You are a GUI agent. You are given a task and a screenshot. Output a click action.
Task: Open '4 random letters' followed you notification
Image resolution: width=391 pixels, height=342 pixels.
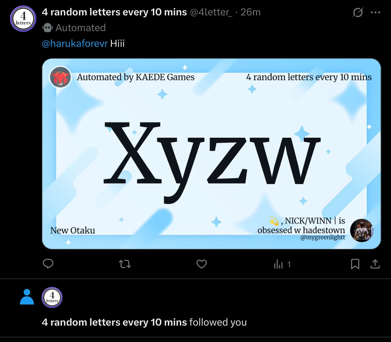point(144,322)
